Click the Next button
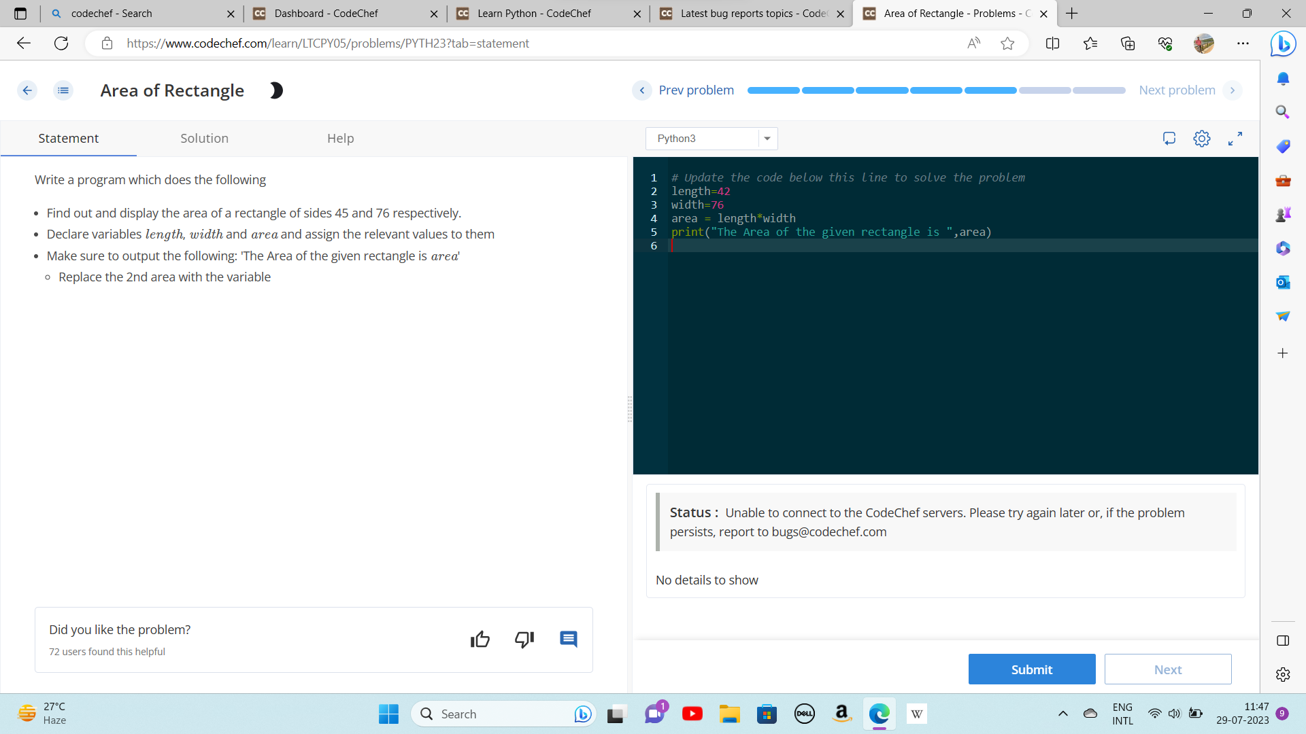Image resolution: width=1306 pixels, height=734 pixels. click(1167, 669)
